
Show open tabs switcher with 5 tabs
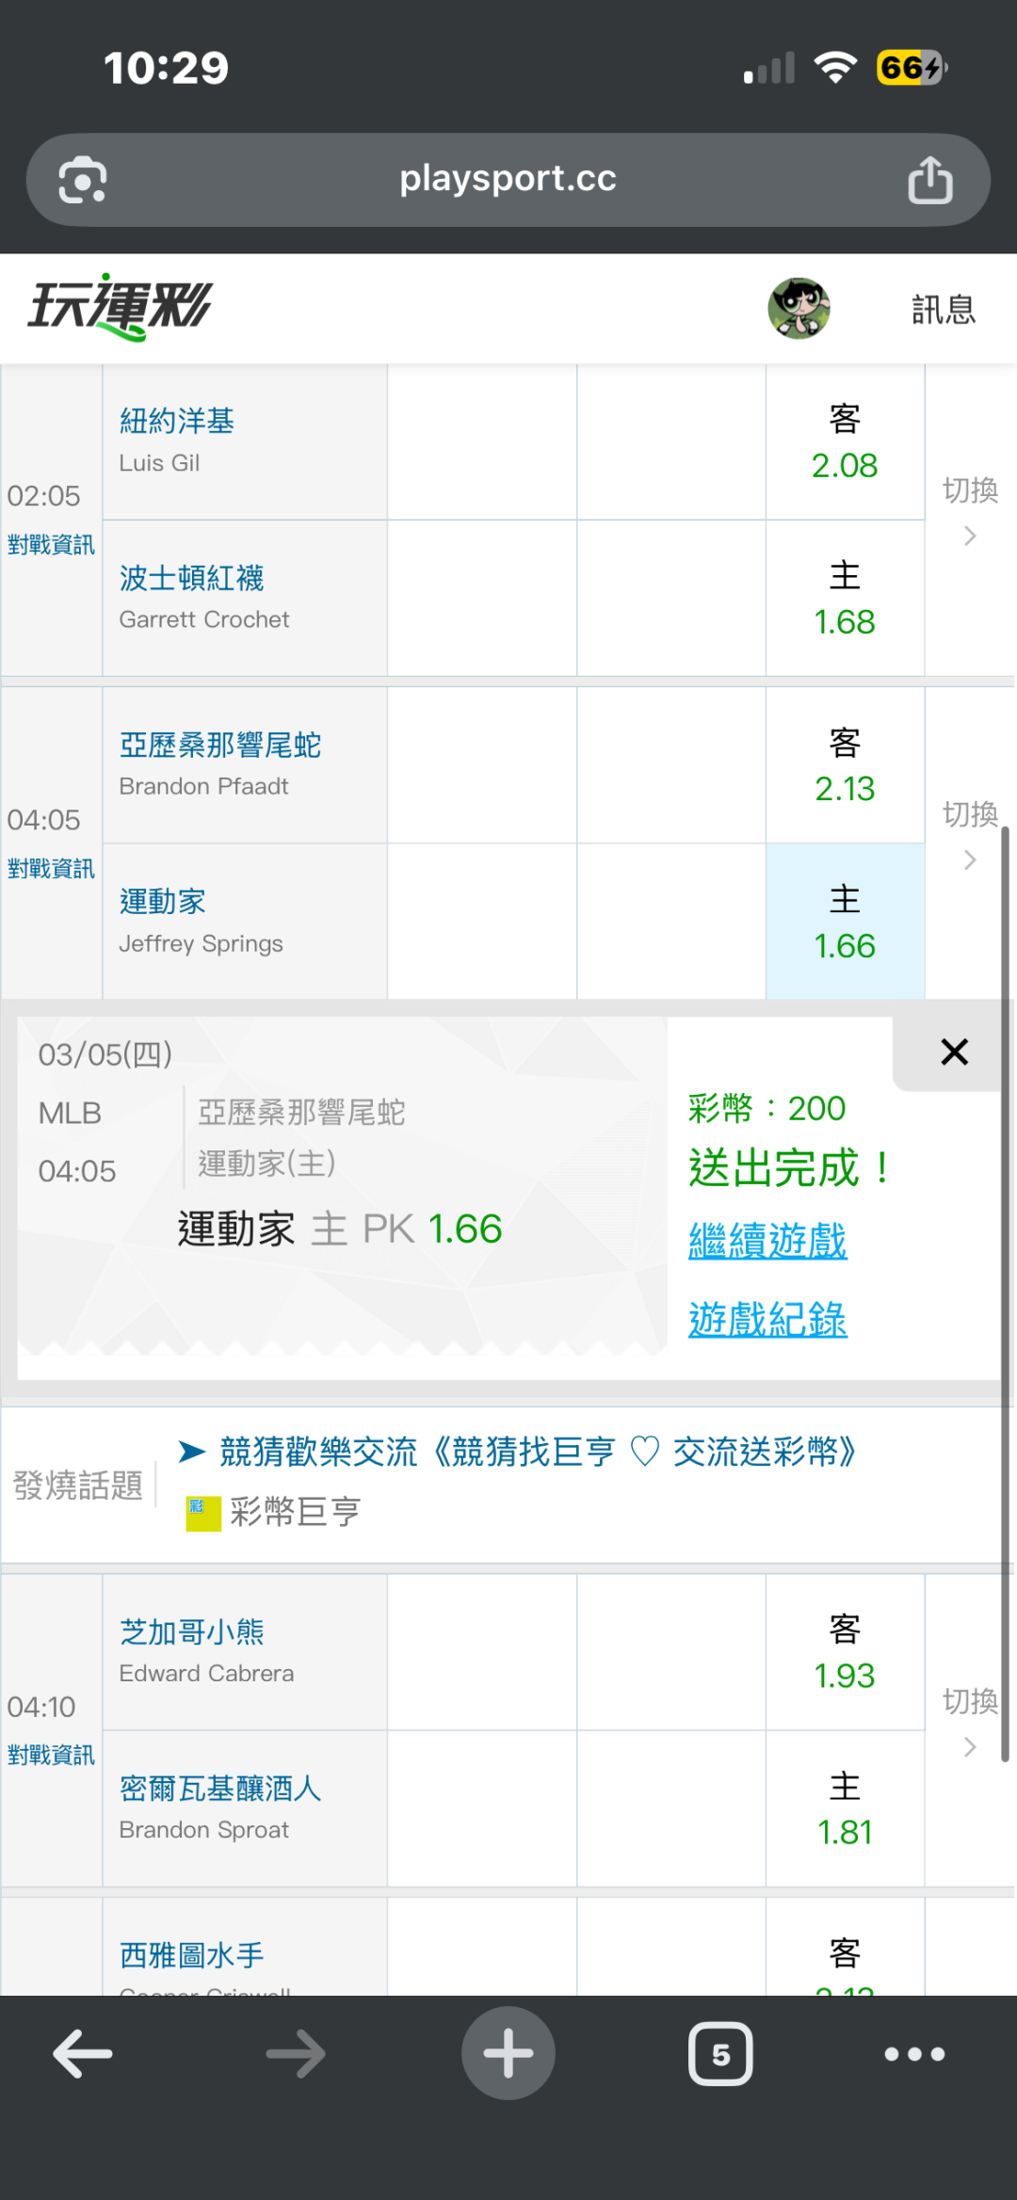[x=720, y=2053]
